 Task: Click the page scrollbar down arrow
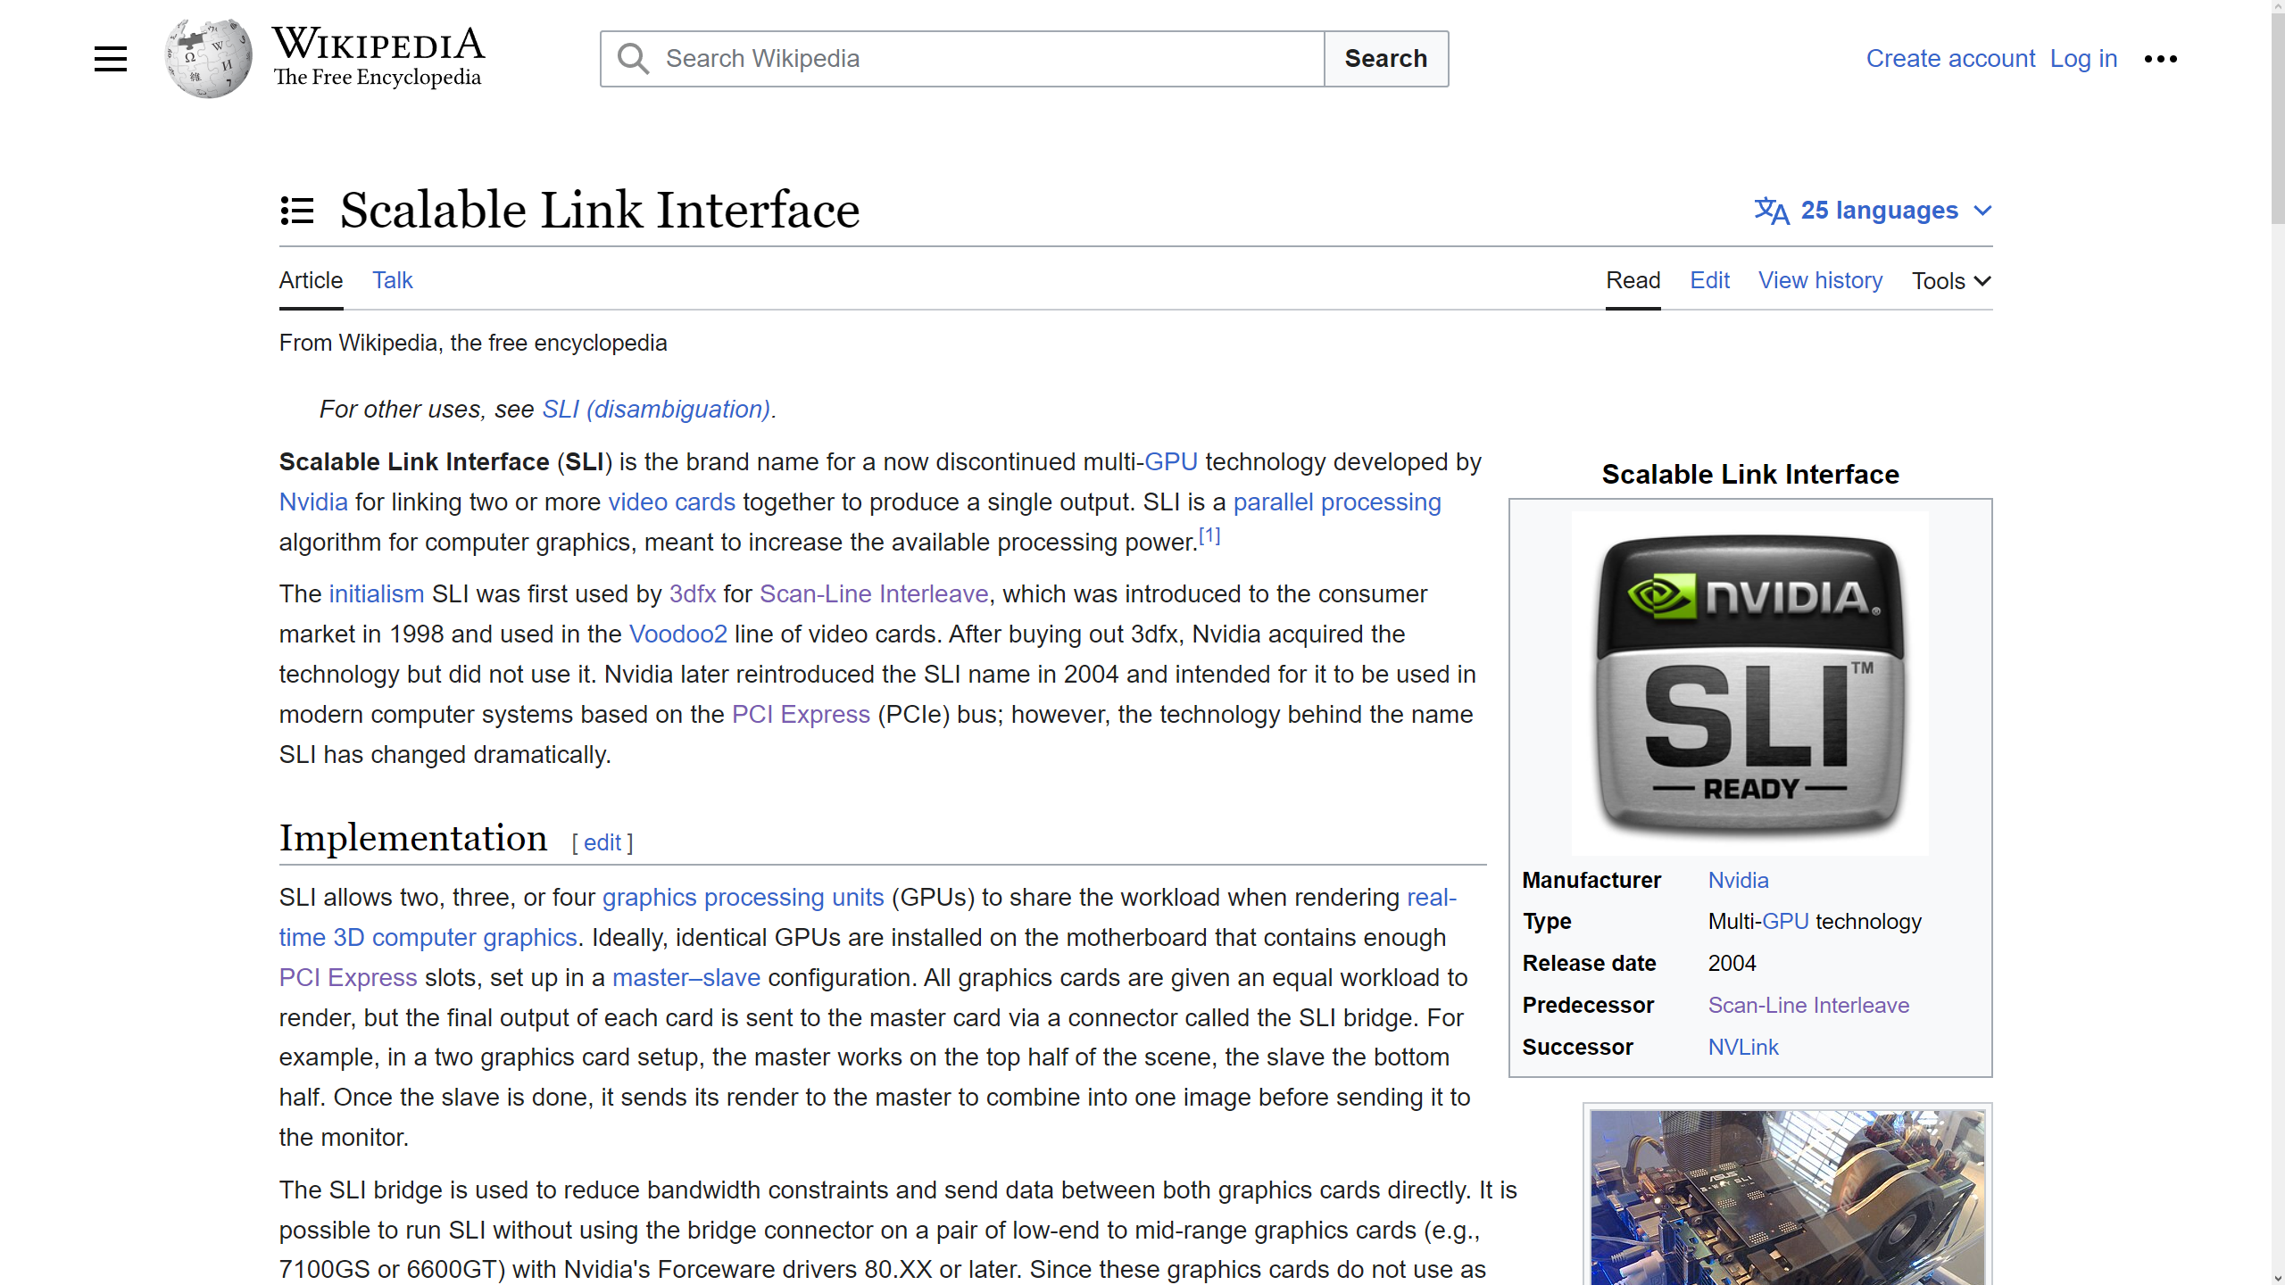point(2277,1277)
